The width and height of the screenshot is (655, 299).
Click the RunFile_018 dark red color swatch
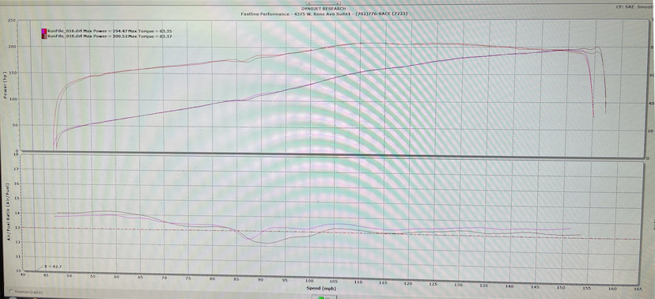[44, 36]
